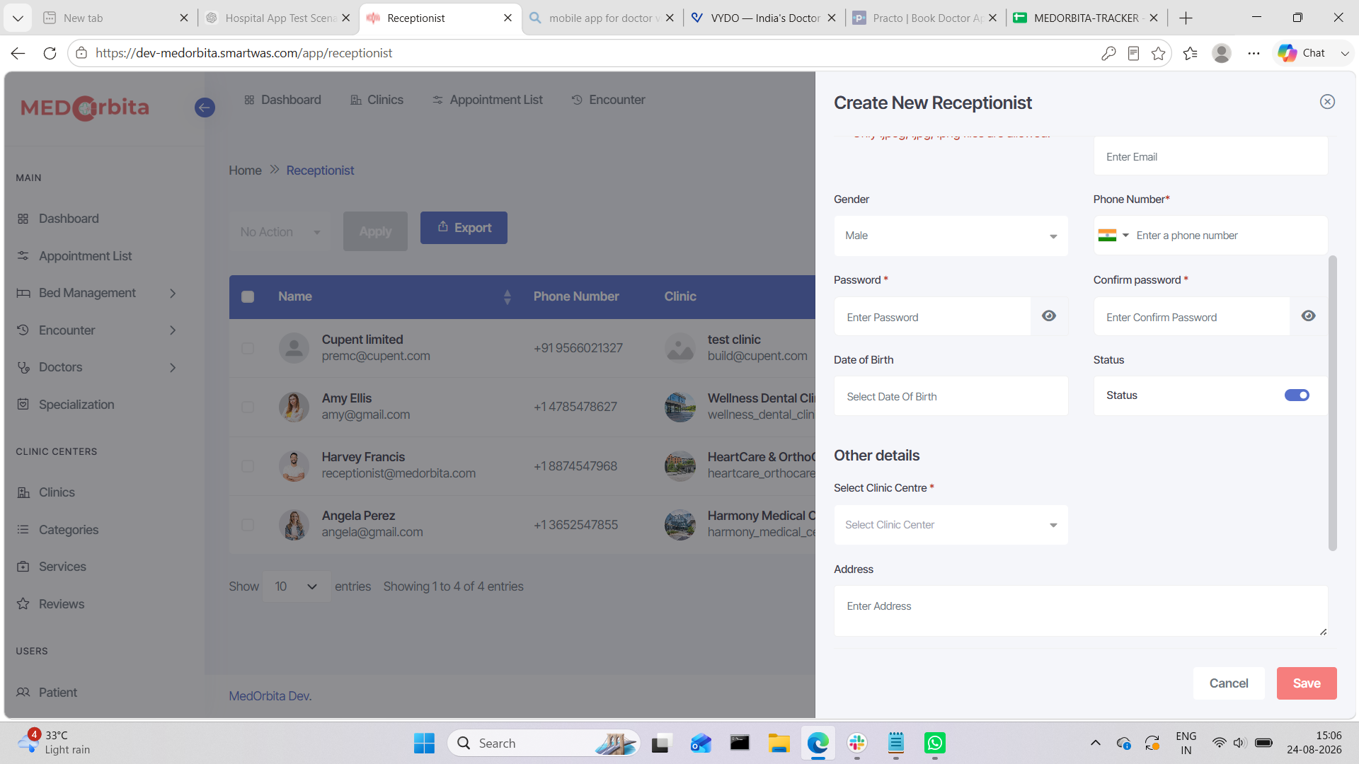Open Copilot Chat in browser toolbar
Viewport: 1359px width, 764px height.
[x=1303, y=53]
